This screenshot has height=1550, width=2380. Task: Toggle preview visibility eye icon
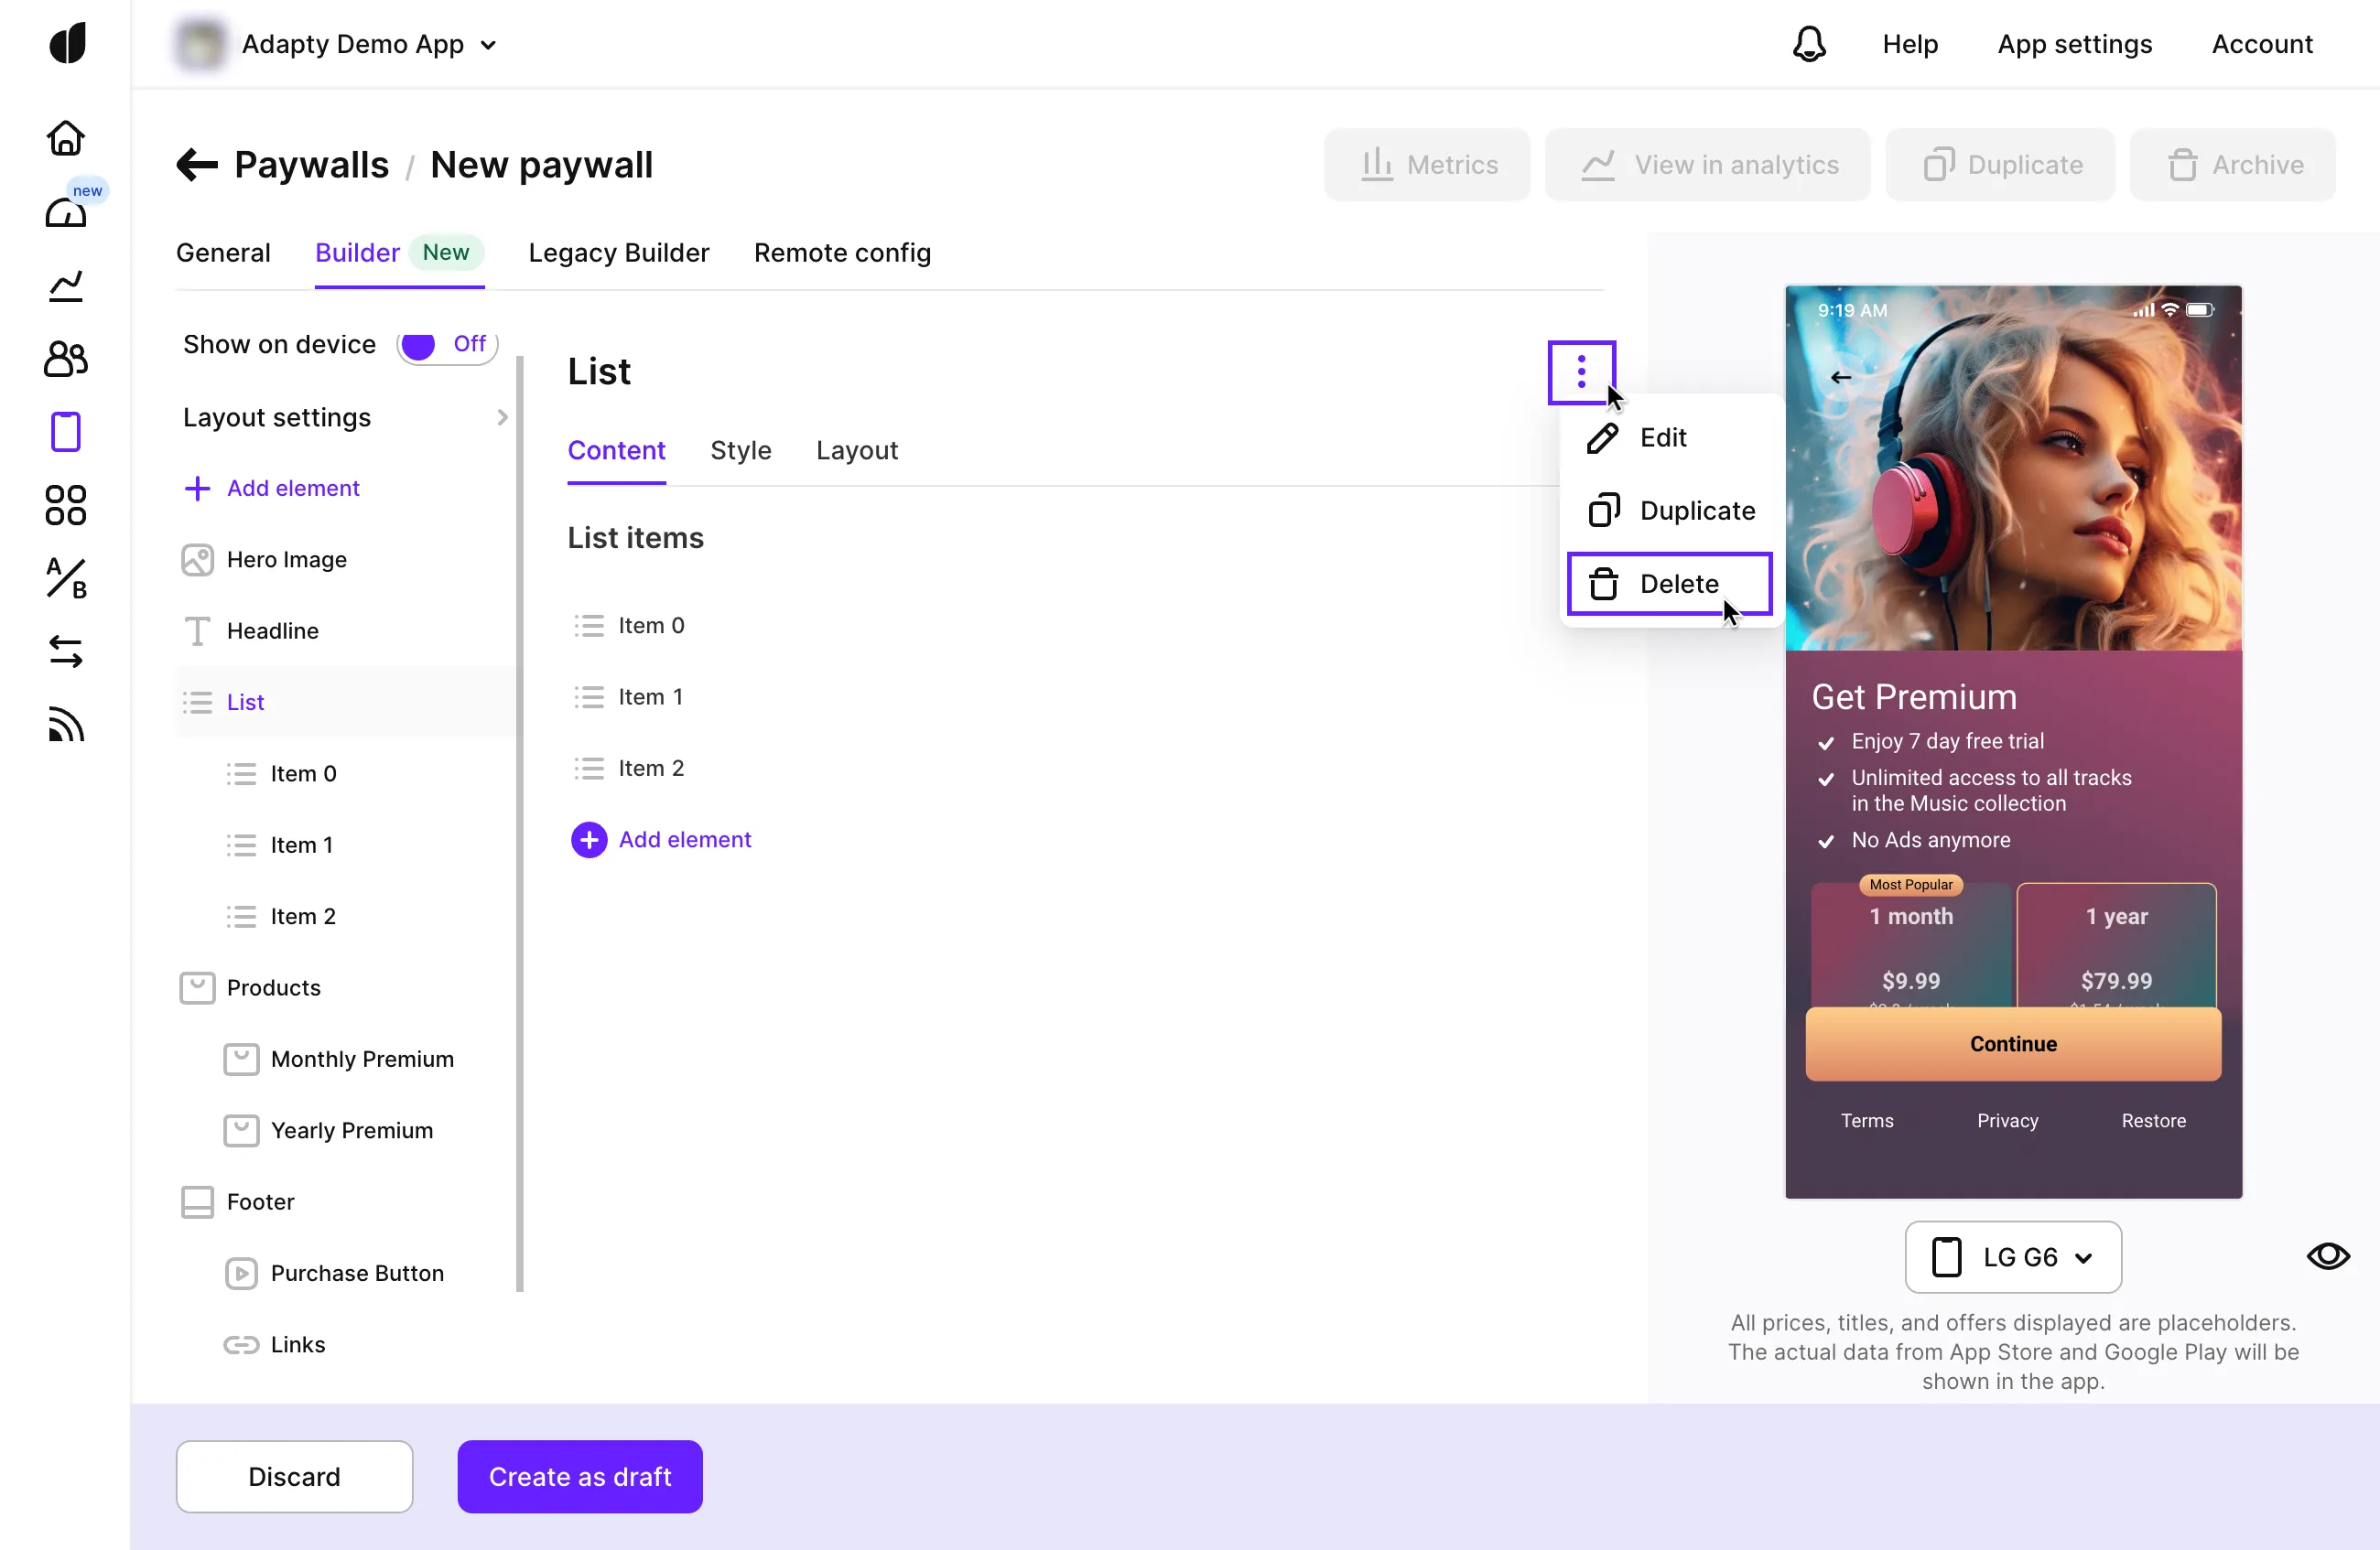click(2328, 1255)
